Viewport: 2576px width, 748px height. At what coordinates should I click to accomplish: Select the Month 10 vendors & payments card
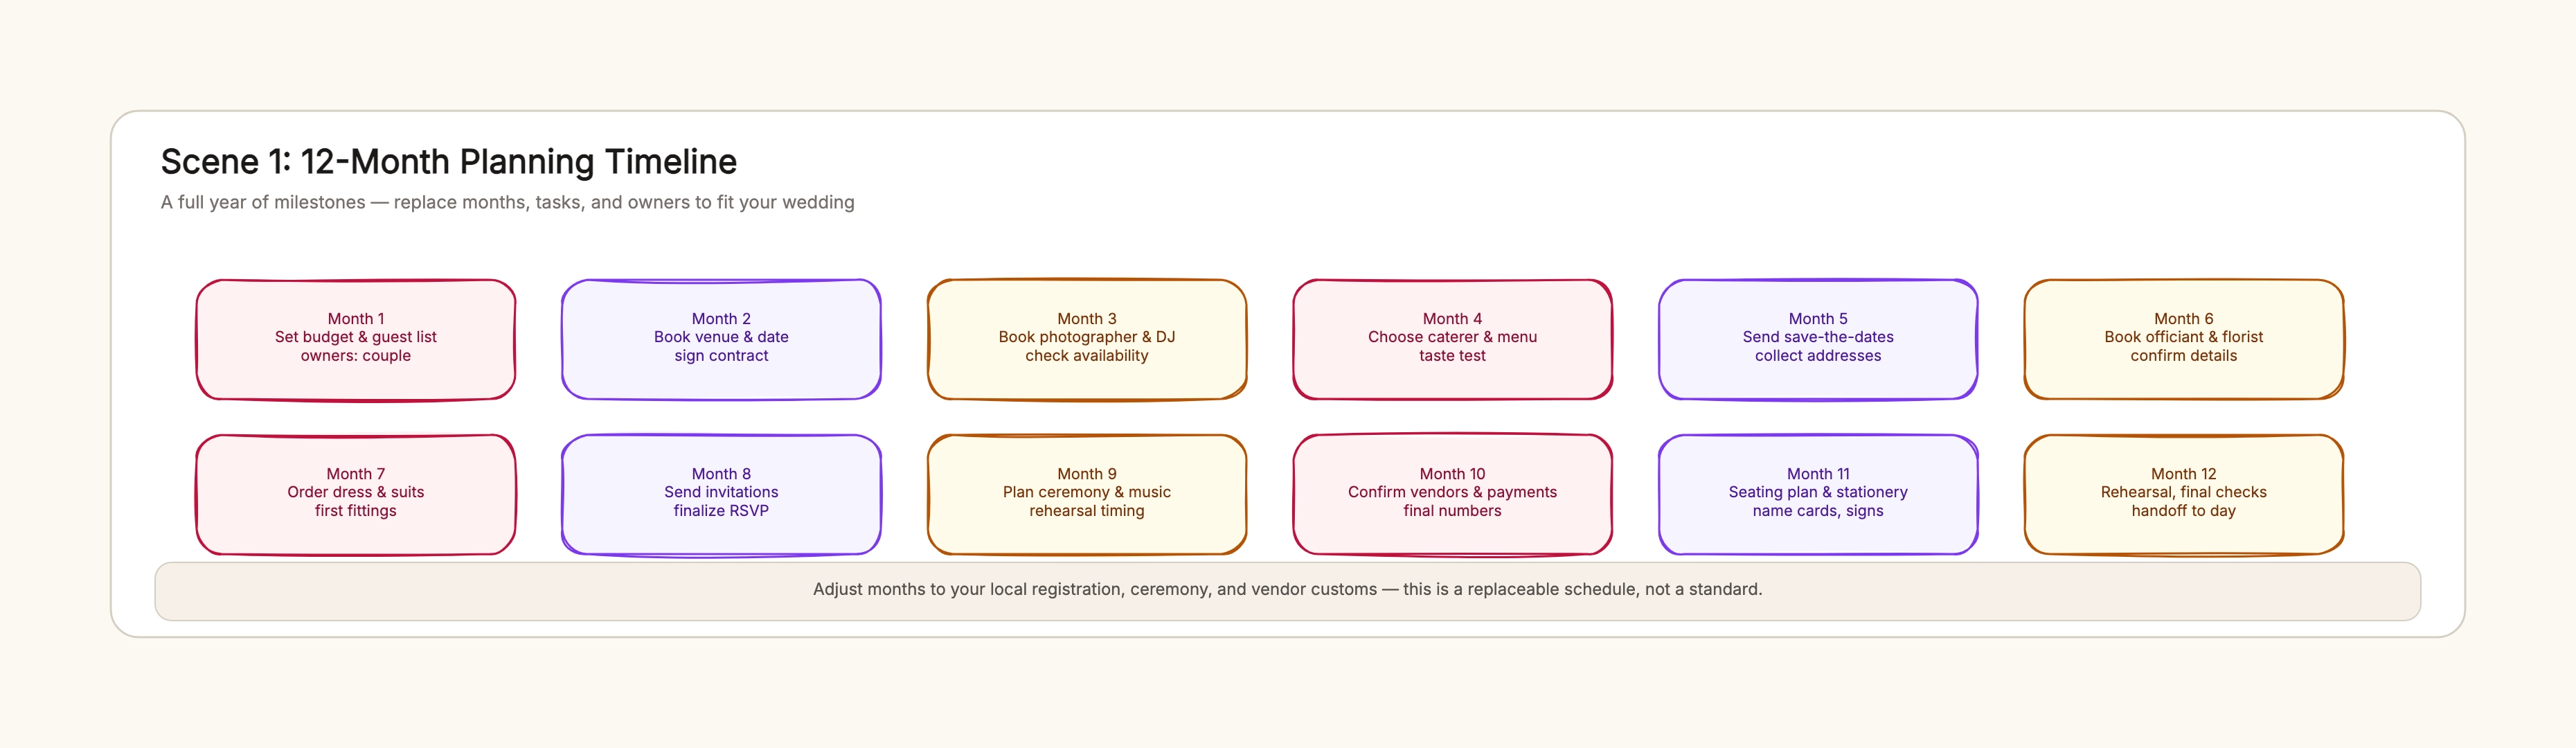click(1452, 494)
